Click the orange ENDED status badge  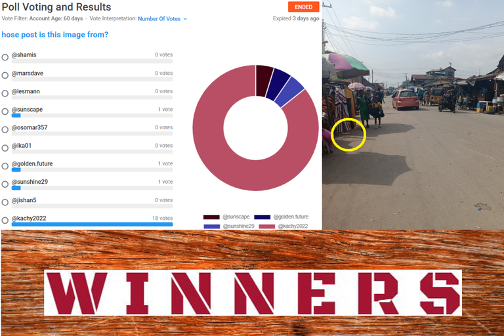[303, 7]
